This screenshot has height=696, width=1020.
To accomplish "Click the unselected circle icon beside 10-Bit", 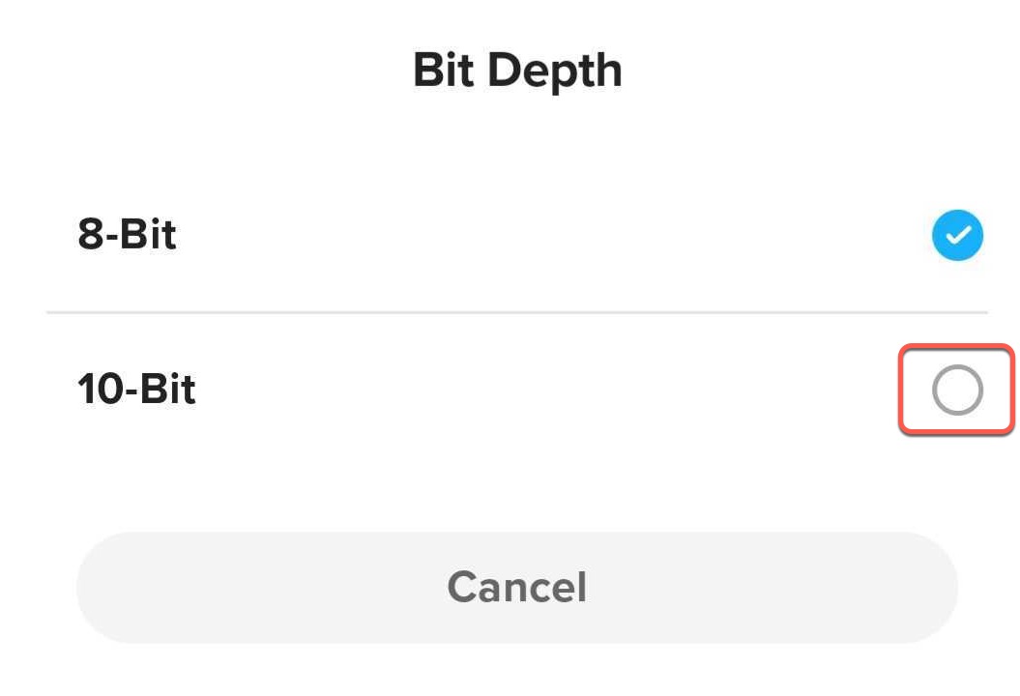I will pyautogui.click(x=955, y=390).
